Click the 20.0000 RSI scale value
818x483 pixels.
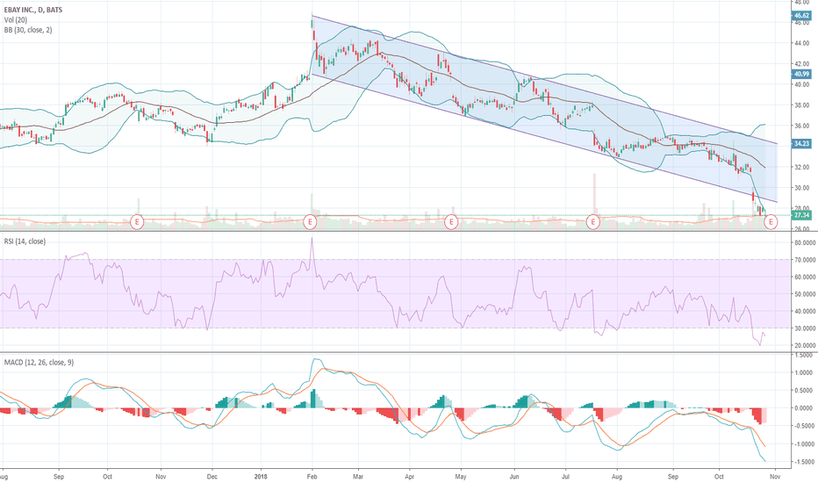tap(805, 346)
